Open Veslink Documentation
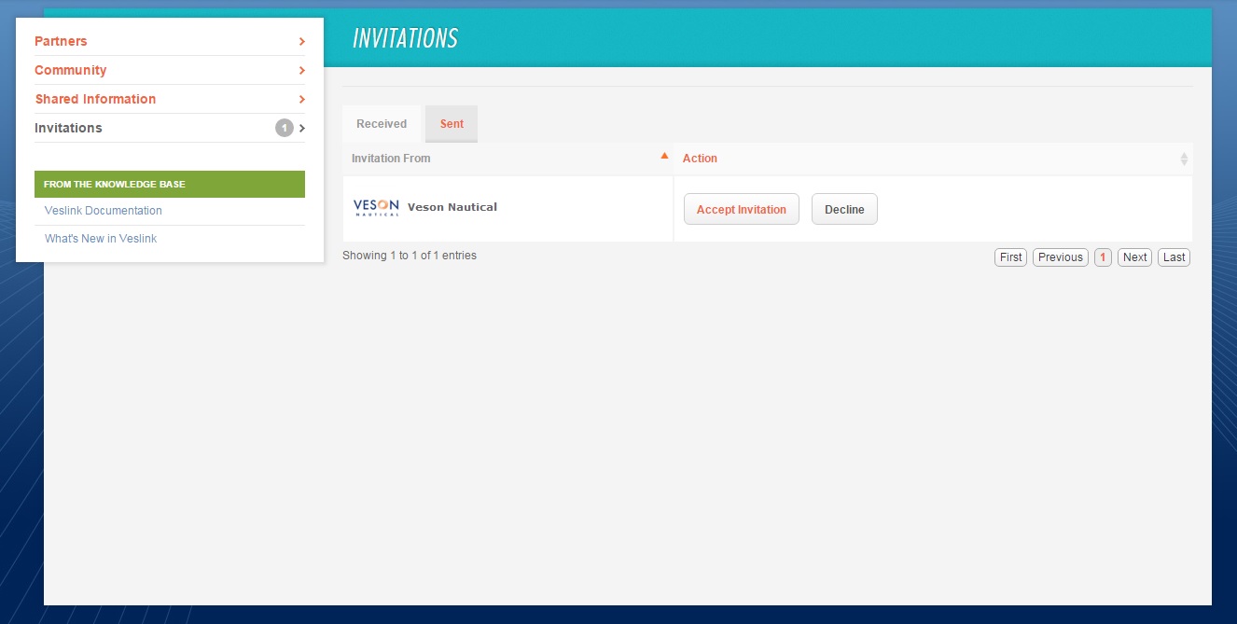This screenshot has height=624, width=1237. (x=103, y=210)
